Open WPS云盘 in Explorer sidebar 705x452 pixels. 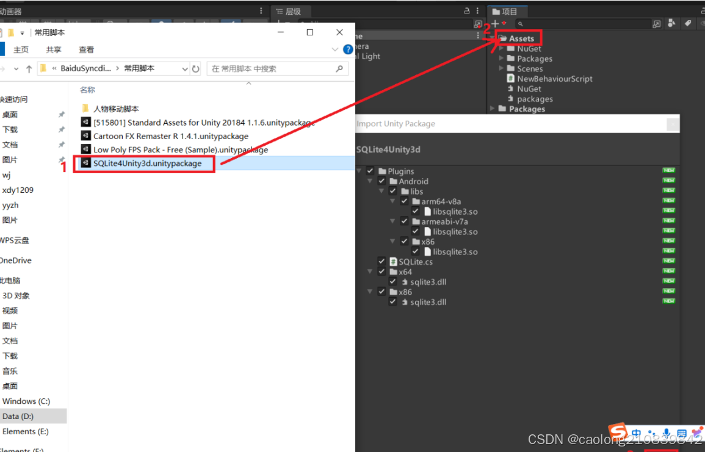click(15, 240)
